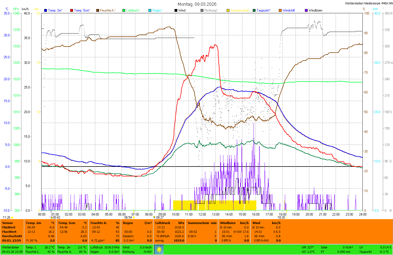Click the red Temp. 5cm legend square

point(72,10)
